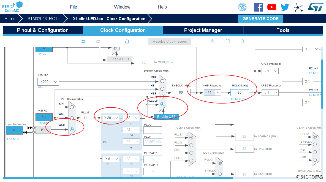Screen dimensions: 326x182
Task: Open the PLLM /1 divider dropdown
Action: [89, 118]
